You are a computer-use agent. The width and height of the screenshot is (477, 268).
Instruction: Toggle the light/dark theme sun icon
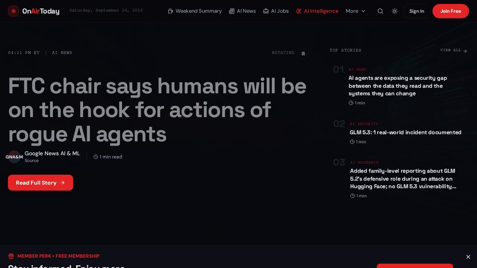[x=395, y=11]
